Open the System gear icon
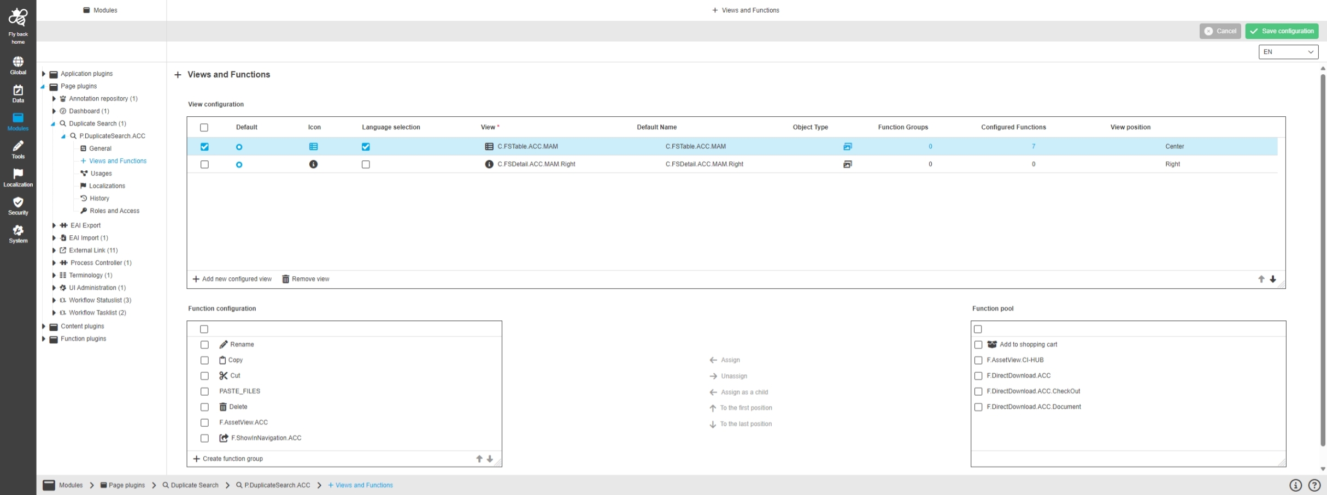 [18, 231]
